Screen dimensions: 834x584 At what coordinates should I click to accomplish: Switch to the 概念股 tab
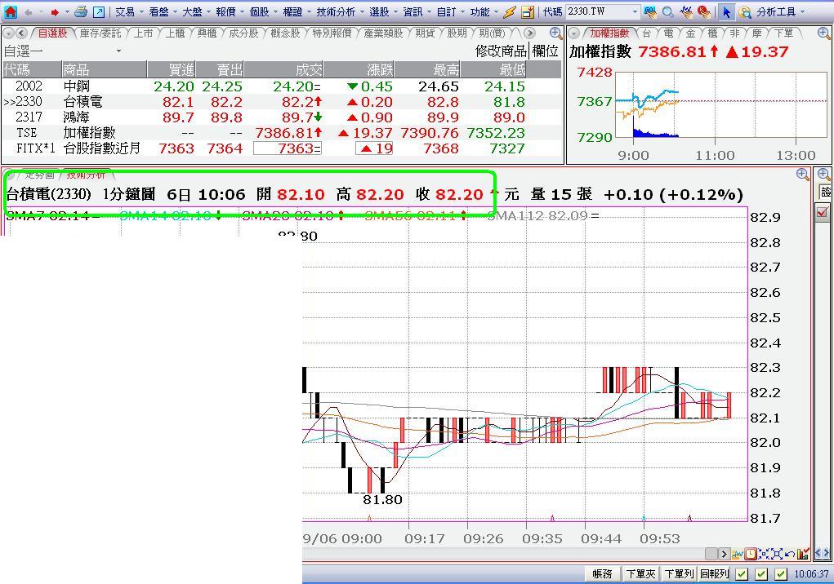point(285,33)
